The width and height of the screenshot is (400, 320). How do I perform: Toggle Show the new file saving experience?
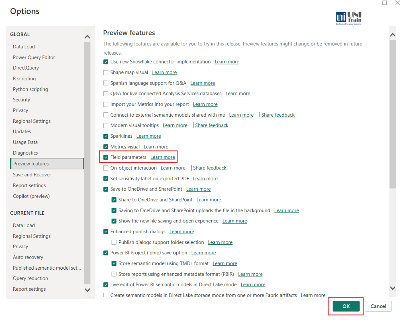coord(114,221)
